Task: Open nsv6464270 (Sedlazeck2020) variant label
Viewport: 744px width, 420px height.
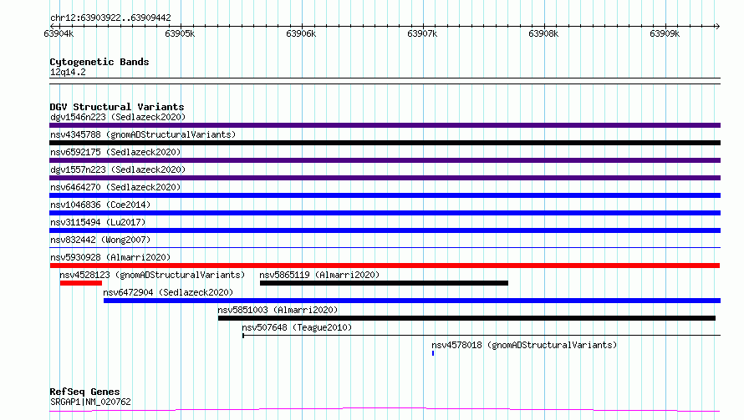Action: click(115, 187)
